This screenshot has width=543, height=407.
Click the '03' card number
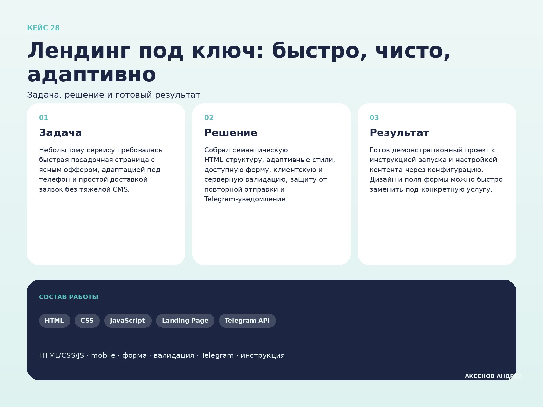374,118
